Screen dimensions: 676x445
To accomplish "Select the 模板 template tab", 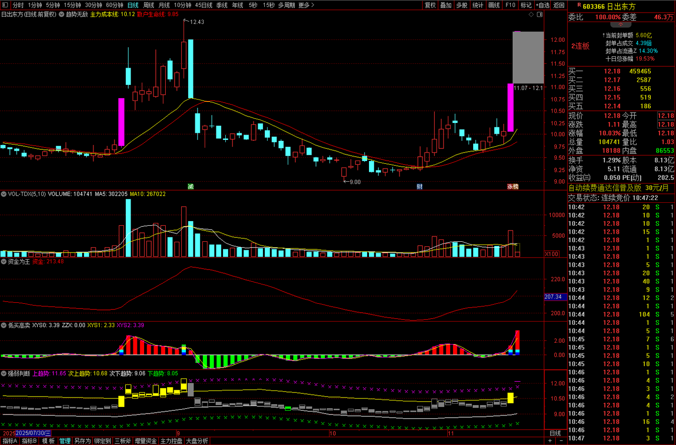I will [x=48, y=441].
